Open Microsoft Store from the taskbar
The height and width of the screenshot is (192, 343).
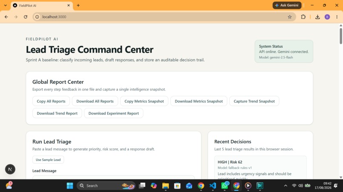(177, 186)
